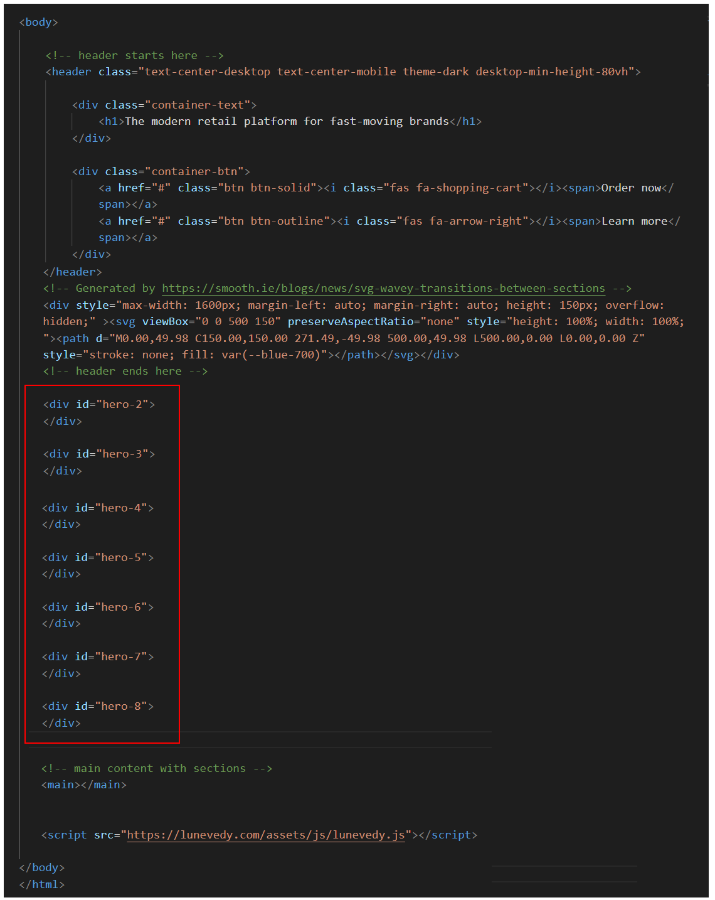Click the svg viewBox attribute value

(238, 321)
